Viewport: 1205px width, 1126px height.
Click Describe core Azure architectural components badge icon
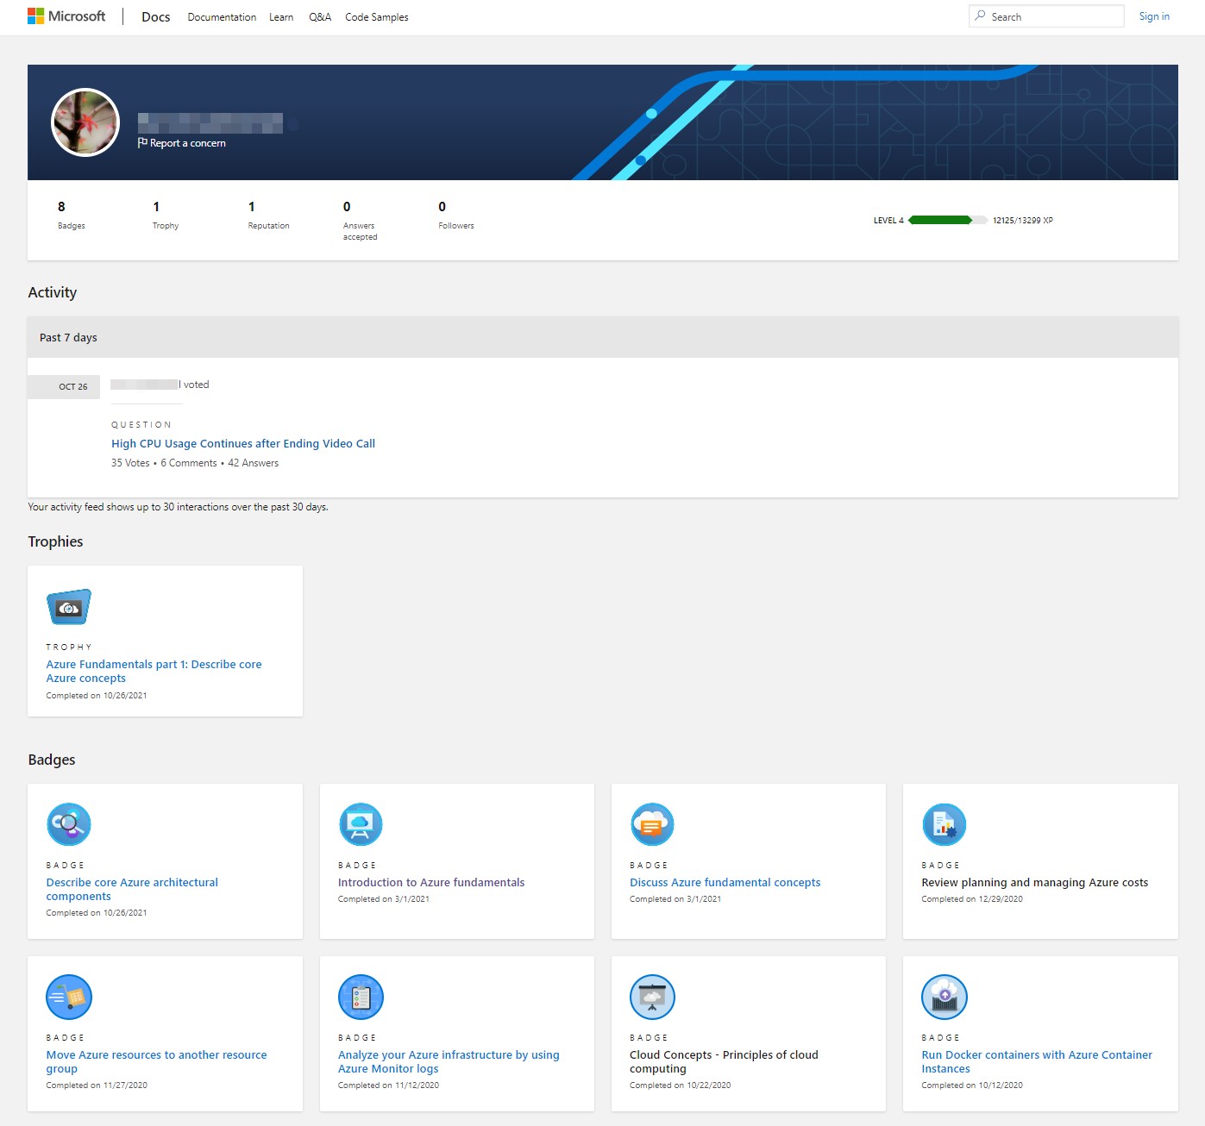[69, 824]
